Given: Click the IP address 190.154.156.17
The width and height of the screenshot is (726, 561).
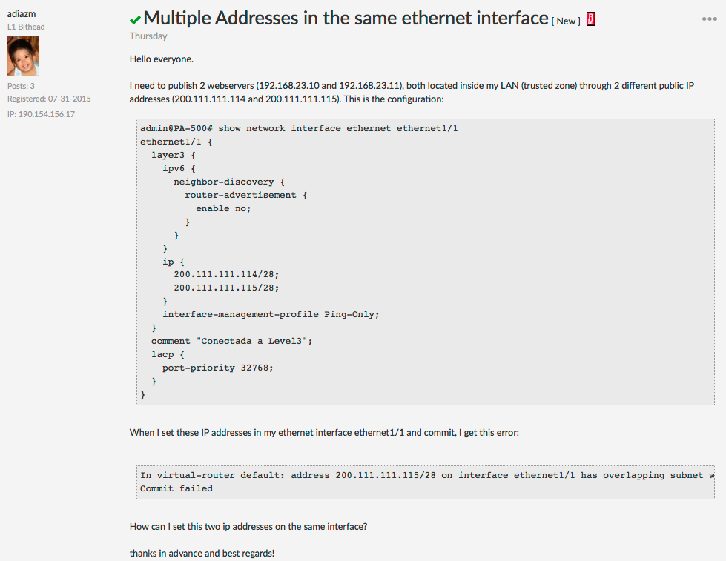Looking at the screenshot, I should [x=41, y=114].
